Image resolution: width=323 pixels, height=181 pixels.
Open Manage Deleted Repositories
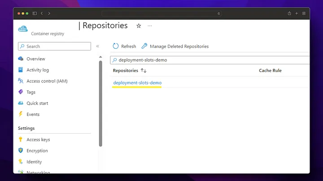pyautogui.click(x=175, y=46)
